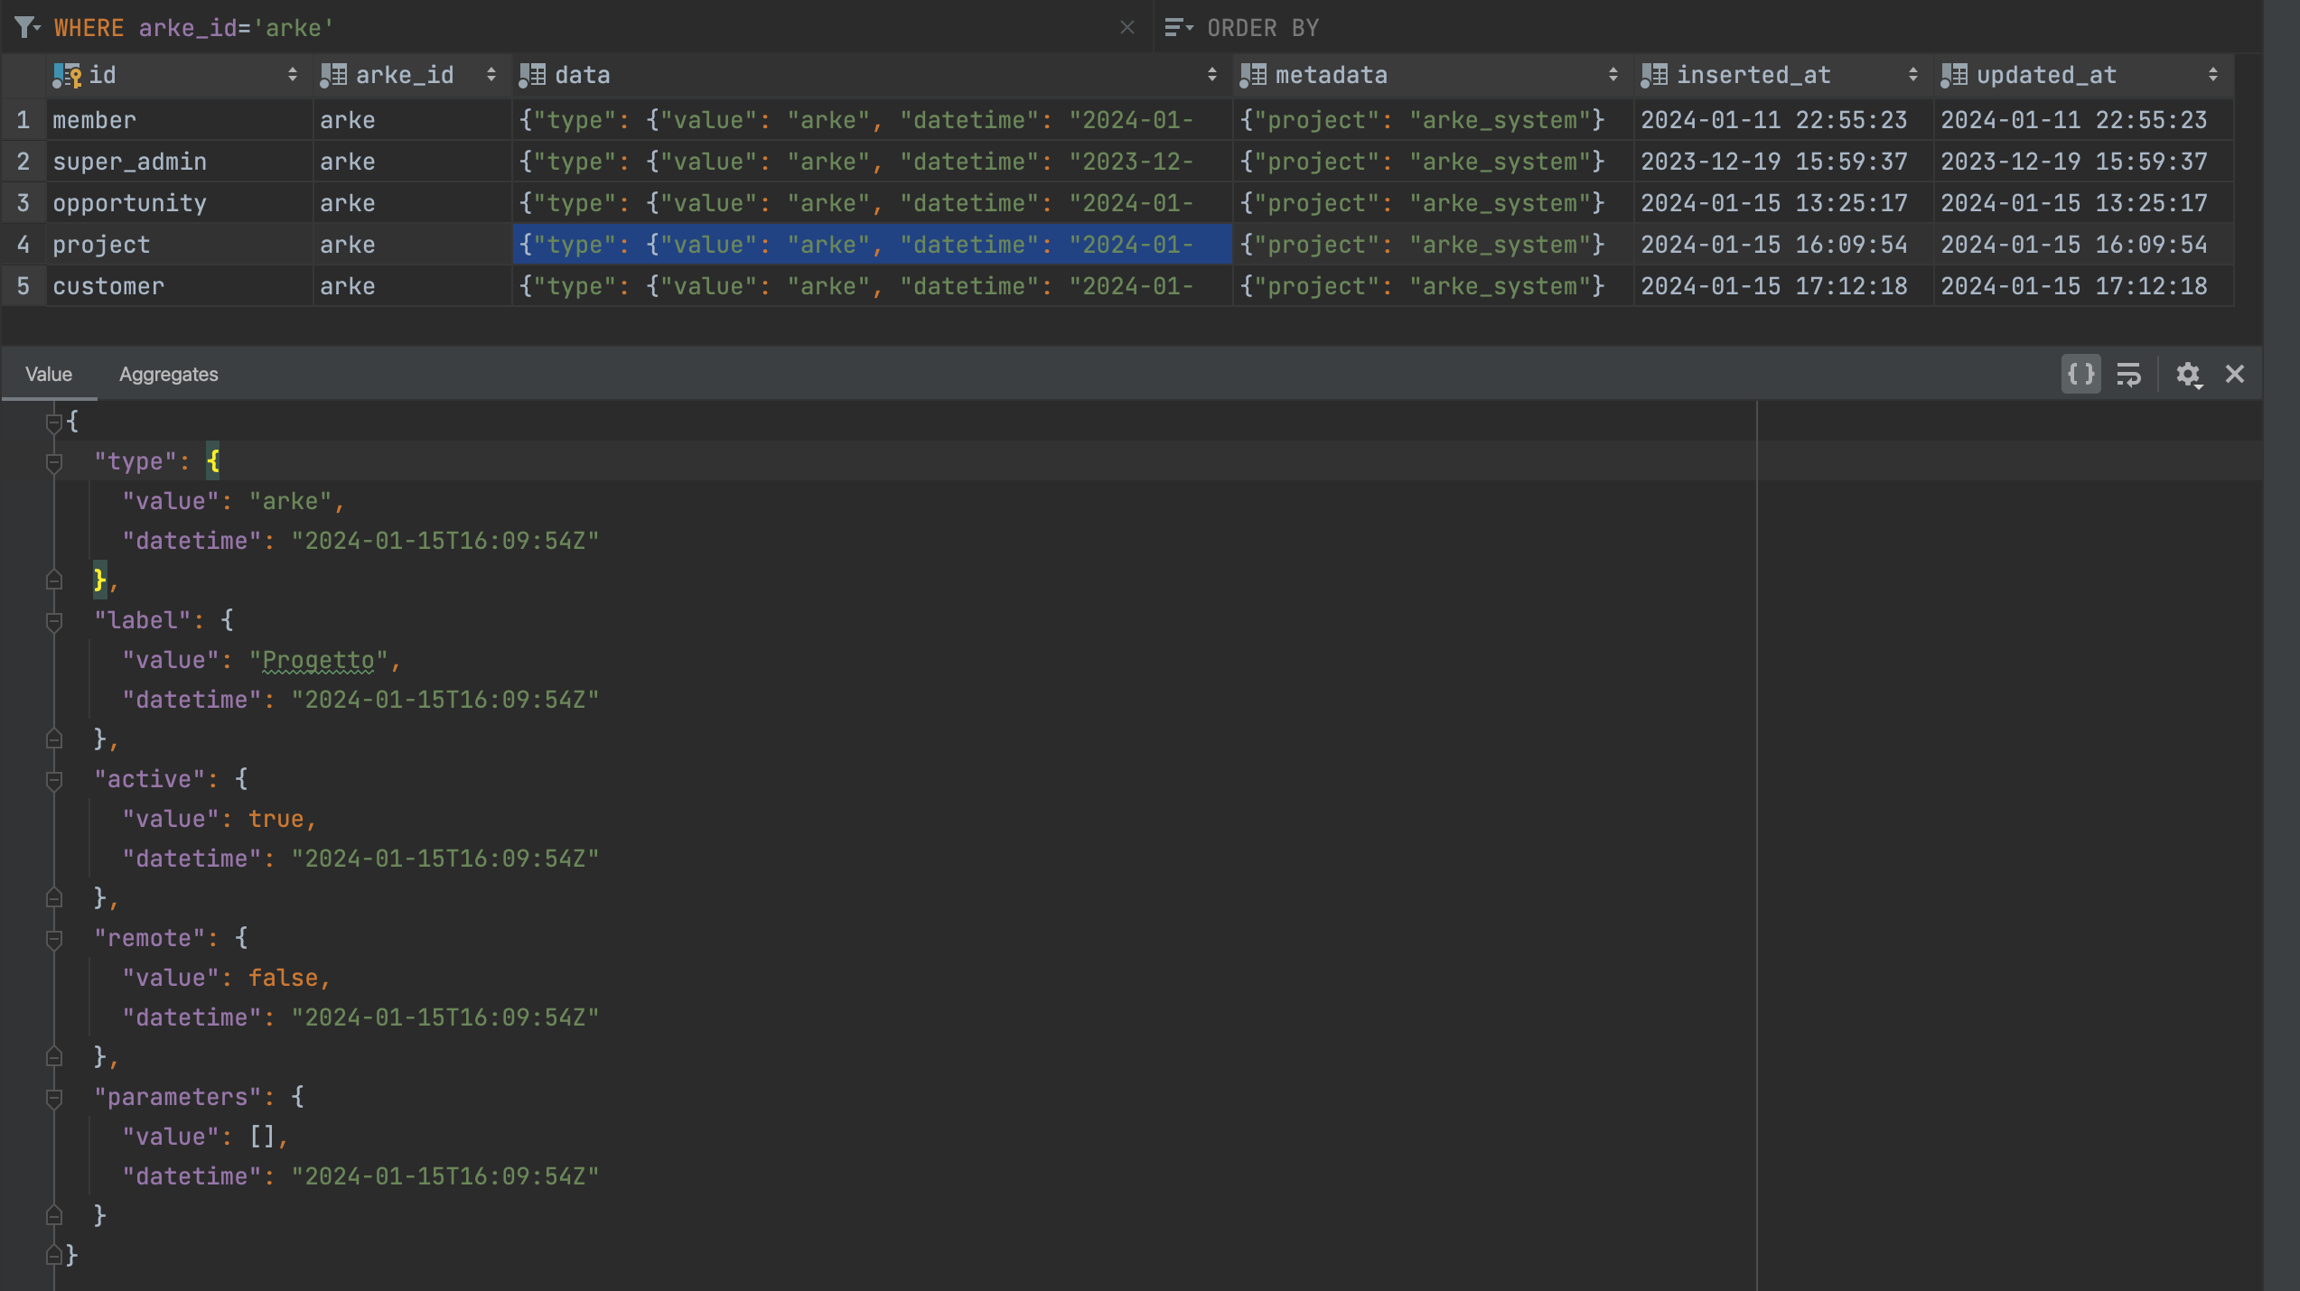Close the value editor panel
Image resolution: width=2300 pixels, height=1291 pixels.
click(x=2235, y=374)
